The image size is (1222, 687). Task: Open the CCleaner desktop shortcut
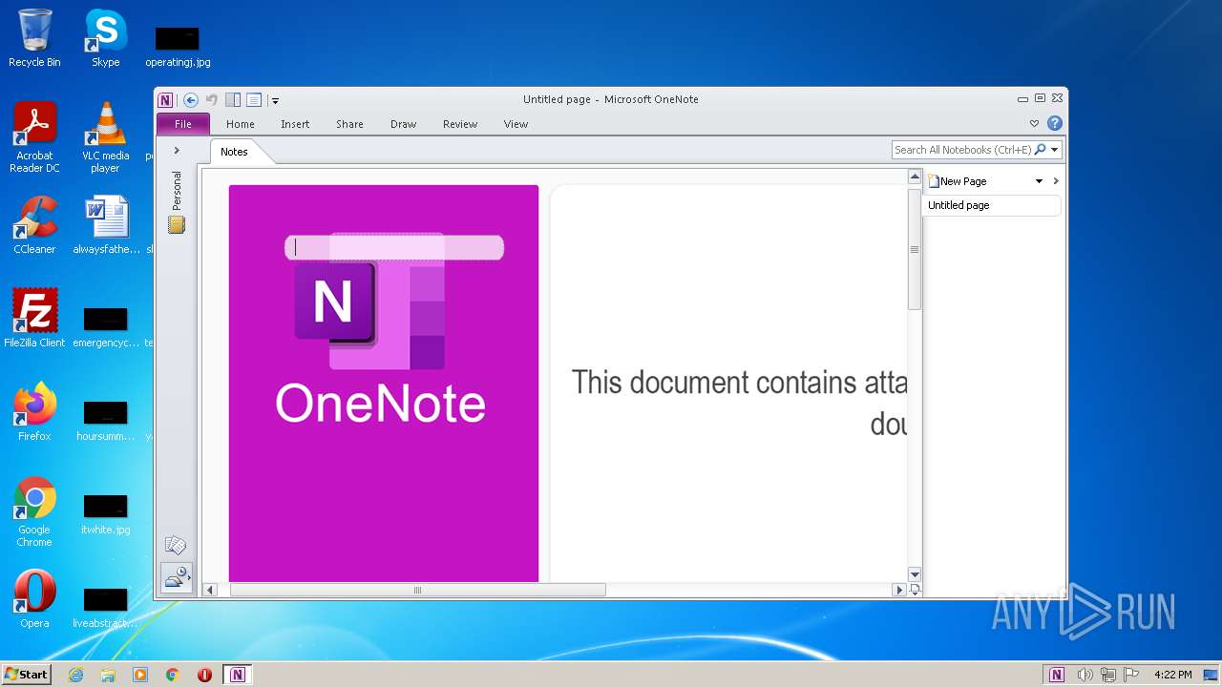tap(34, 225)
